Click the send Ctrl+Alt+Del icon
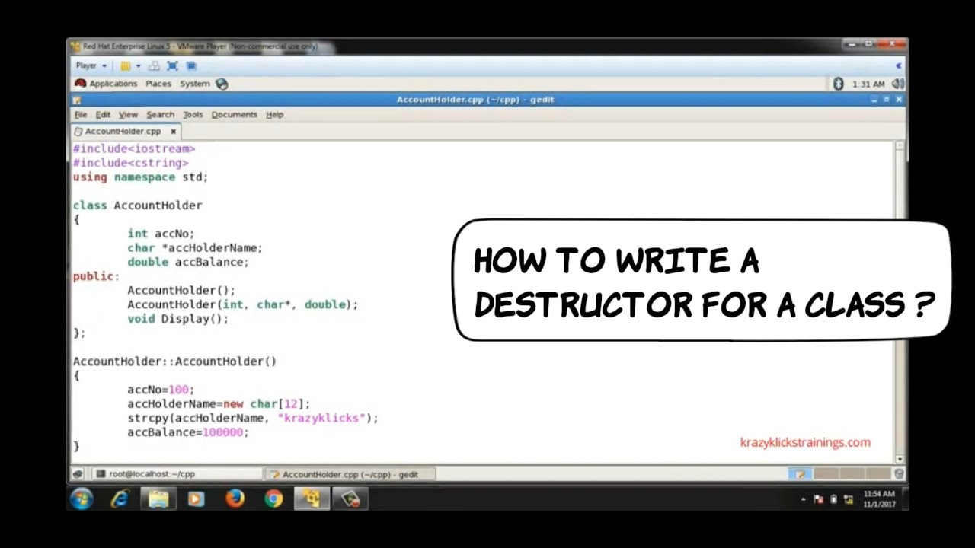The width and height of the screenshot is (975, 548). pyautogui.click(x=154, y=66)
